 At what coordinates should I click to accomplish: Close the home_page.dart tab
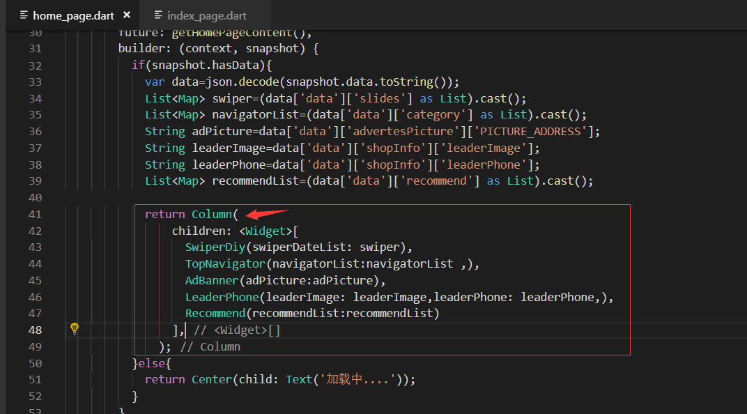(127, 15)
